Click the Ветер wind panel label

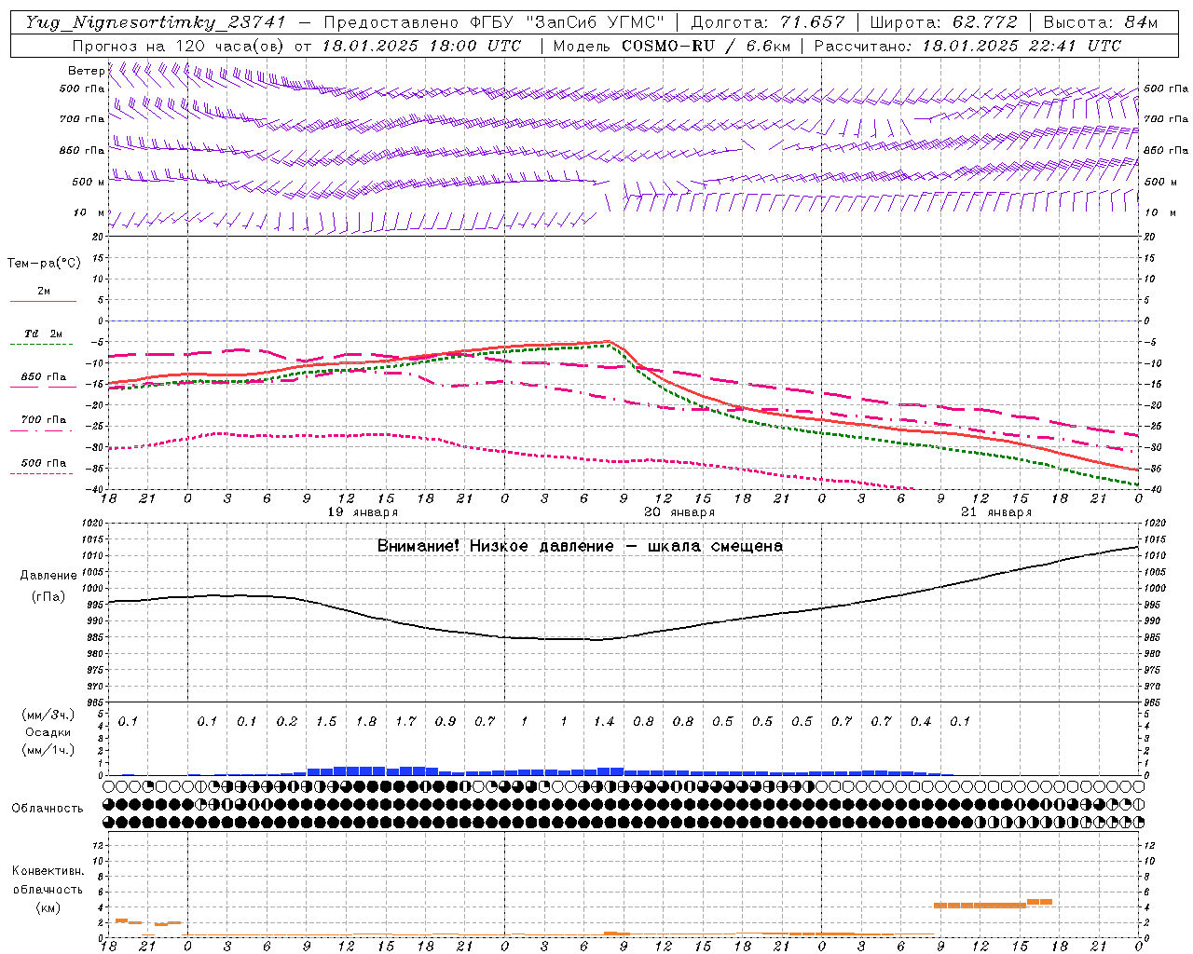[86, 71]
